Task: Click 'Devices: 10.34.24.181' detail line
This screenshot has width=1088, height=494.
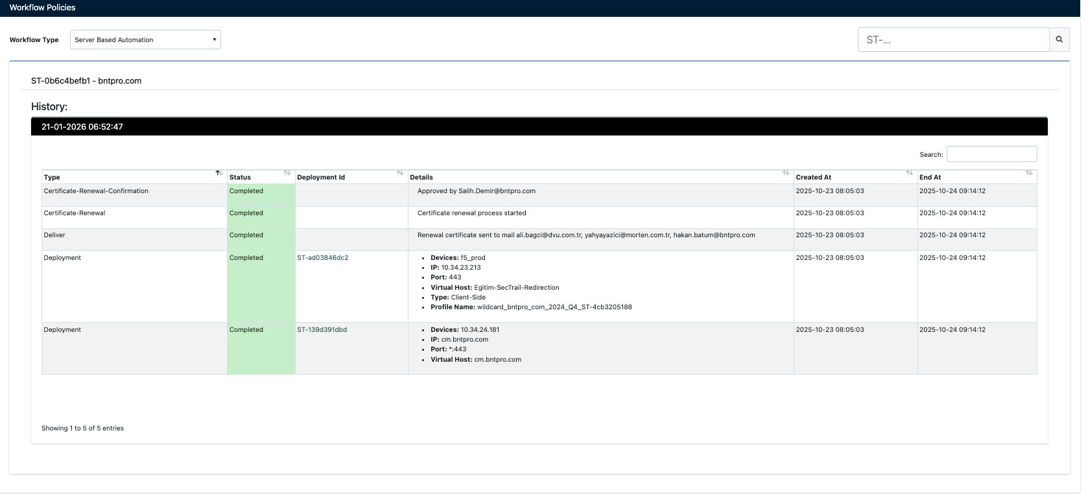Action: [465, 329]
